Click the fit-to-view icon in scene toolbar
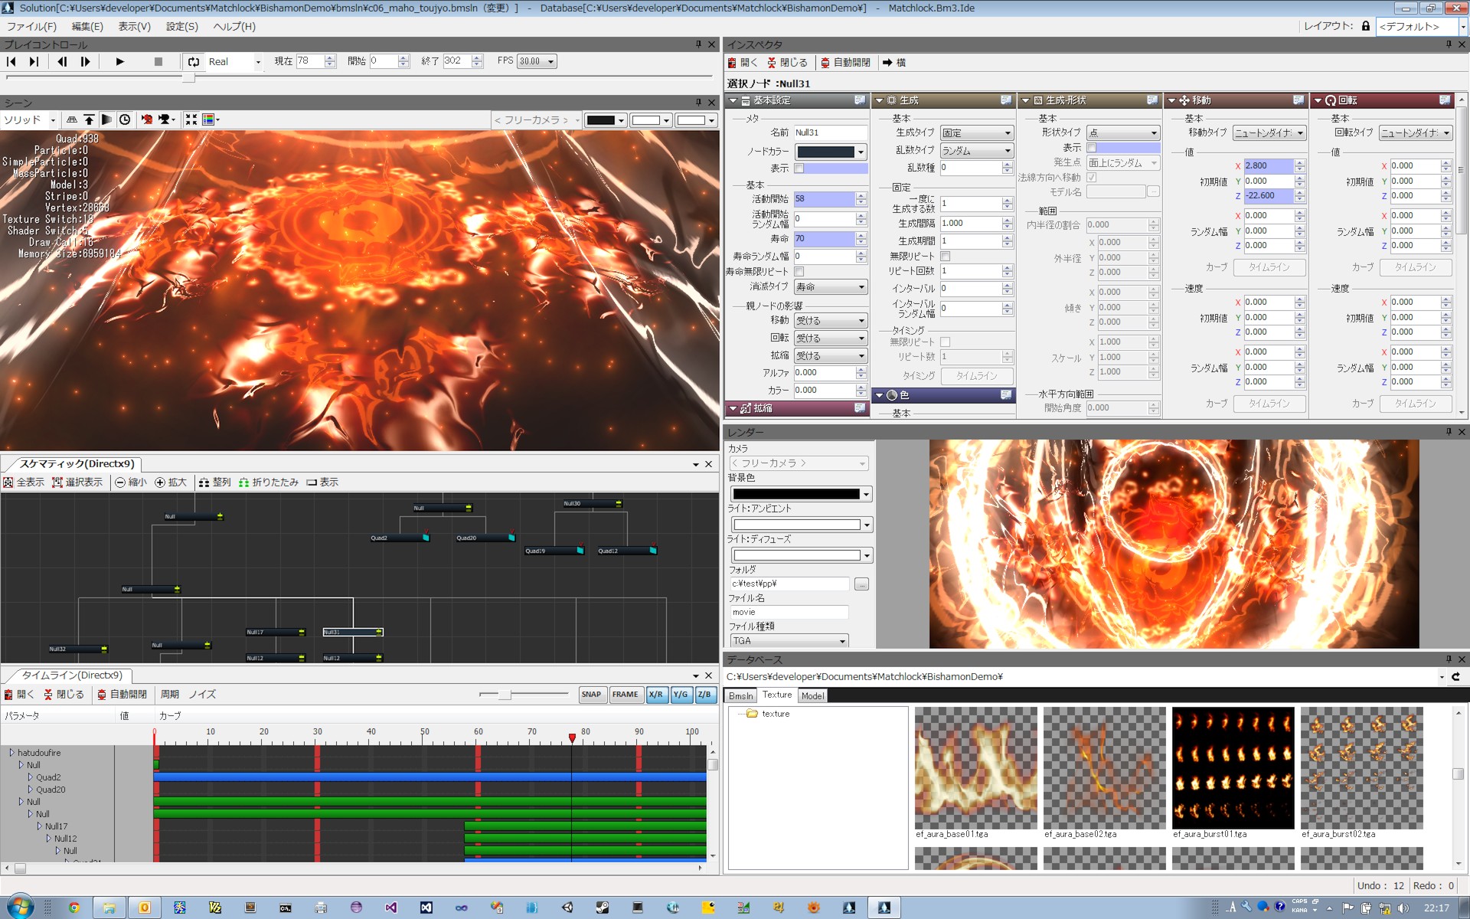1470x919 pixels. click(191, 119)
